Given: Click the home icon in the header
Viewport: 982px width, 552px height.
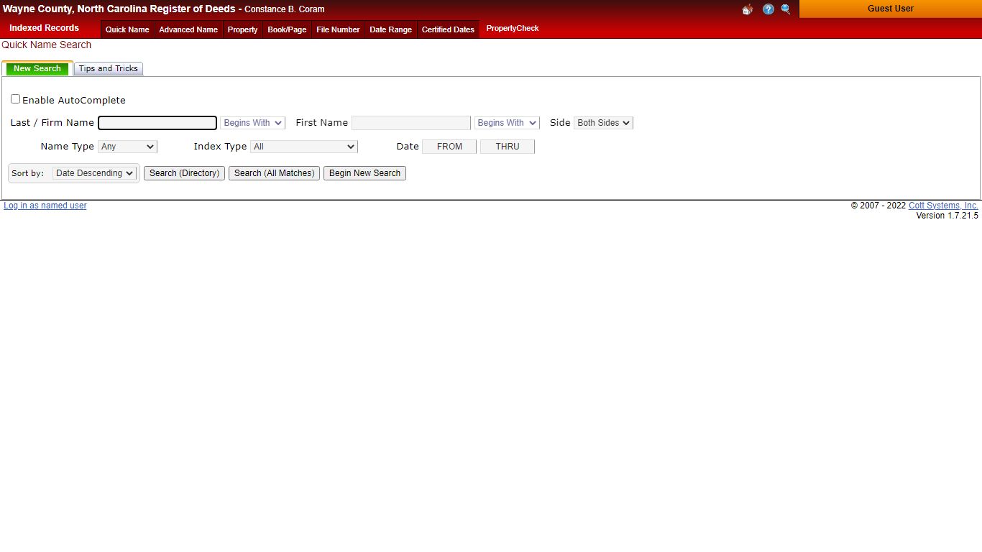Looking at the screenshot, I should click(x=747, y=9).
